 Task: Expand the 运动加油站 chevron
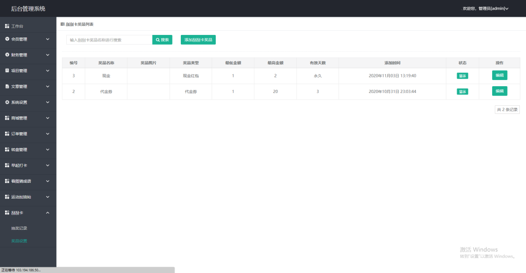(48, 197)
